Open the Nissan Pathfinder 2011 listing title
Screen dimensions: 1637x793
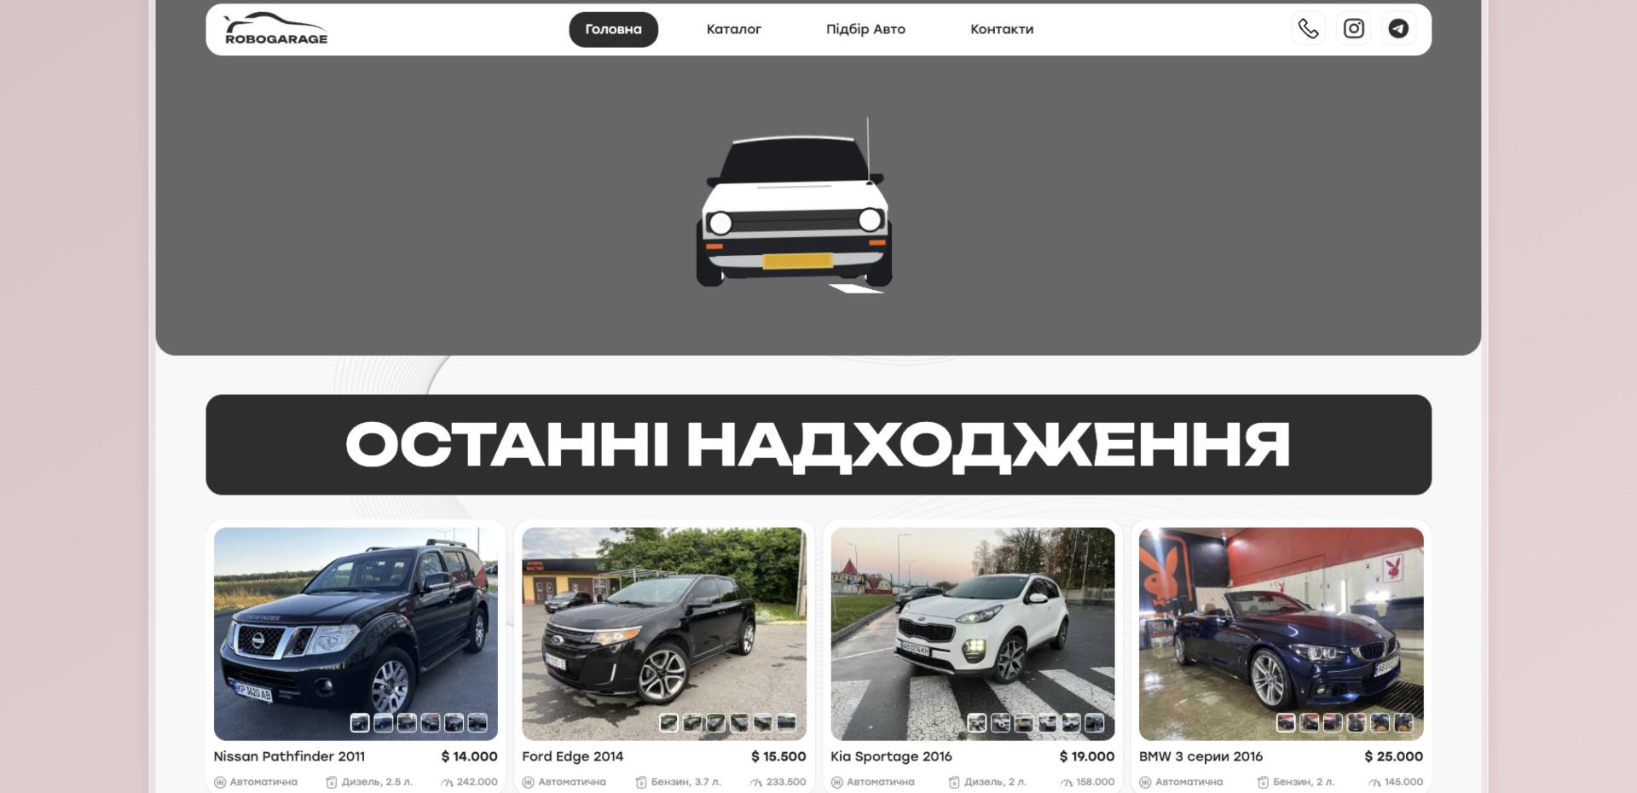[289, 756]
